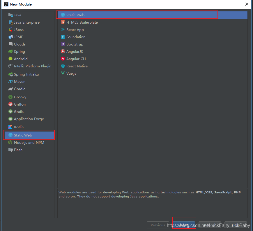
Task: Click the Clouds speech-bubble icon
Action: 10,44
